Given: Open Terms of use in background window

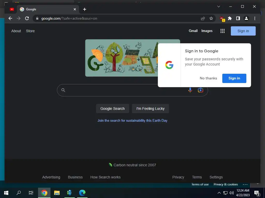Looking at the screenshot, I should [200, 185].
